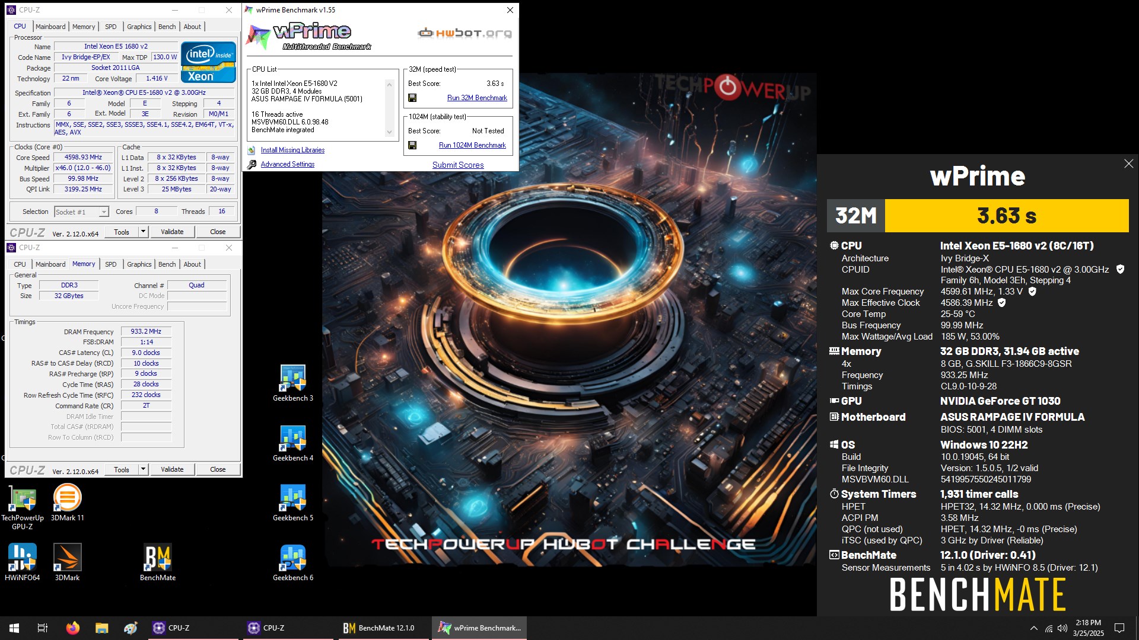Open the Tools dropdown arrow in the lower CPU-Z

point(143,469)
